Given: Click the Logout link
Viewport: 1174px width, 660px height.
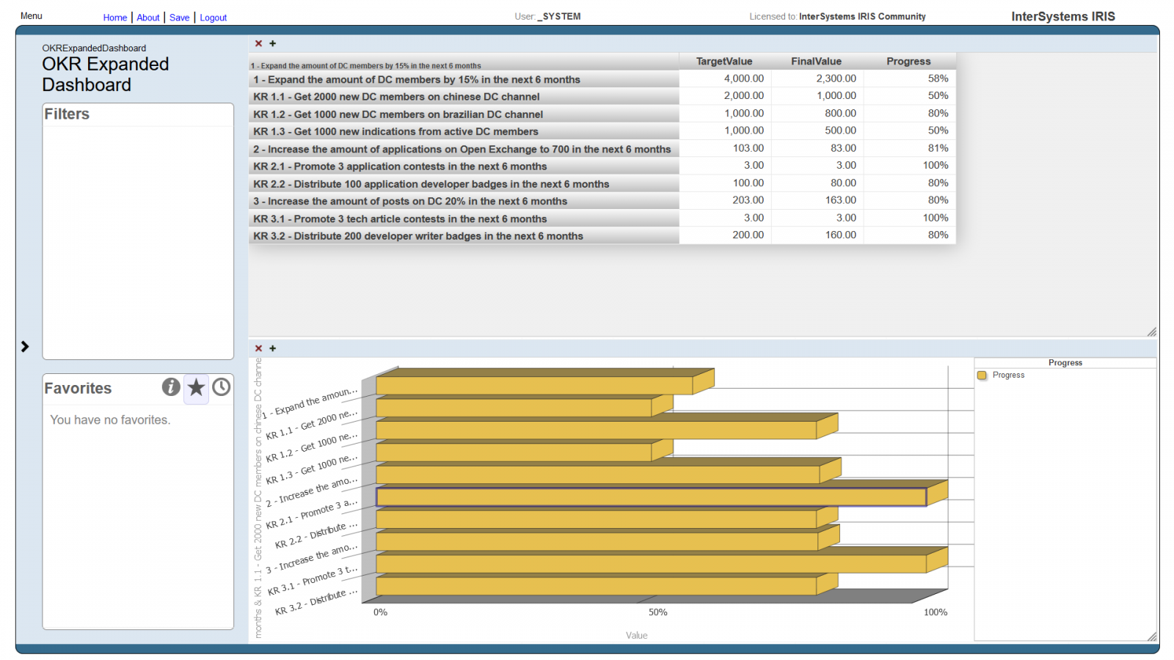Looking at the screenshot, I should (x=213, y=18).
